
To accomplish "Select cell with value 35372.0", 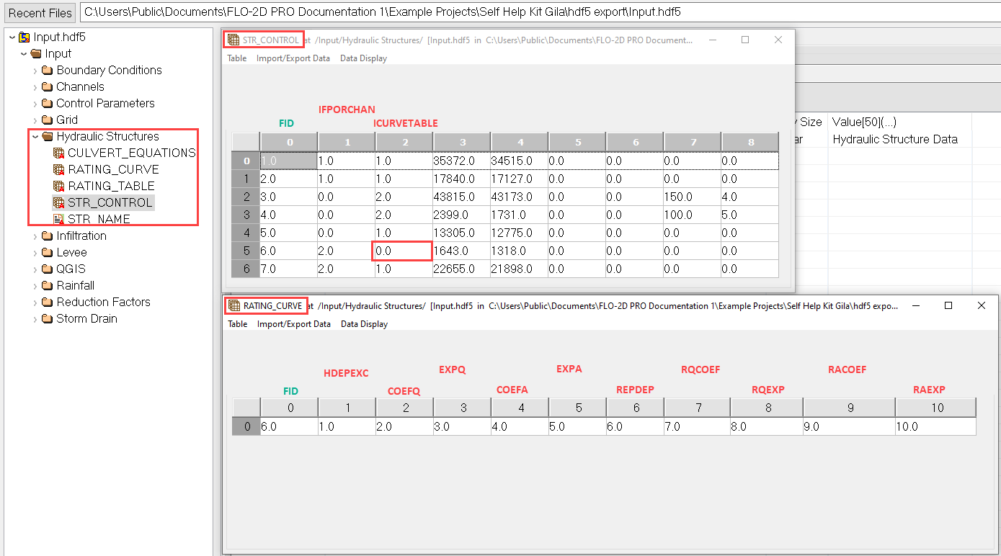I will click(461, 161).
